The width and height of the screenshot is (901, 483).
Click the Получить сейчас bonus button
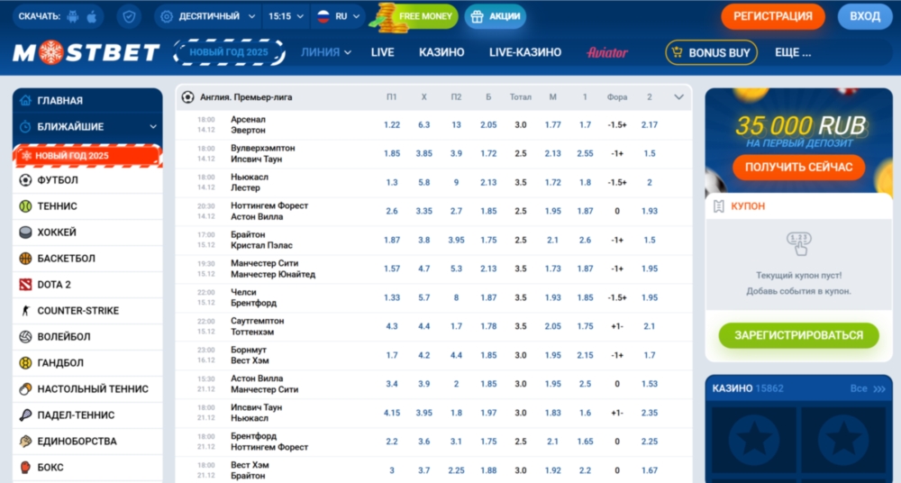coord(798,168)
